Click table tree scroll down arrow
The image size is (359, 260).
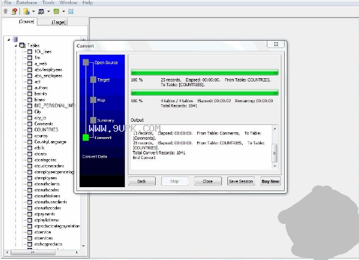[84, 246]
